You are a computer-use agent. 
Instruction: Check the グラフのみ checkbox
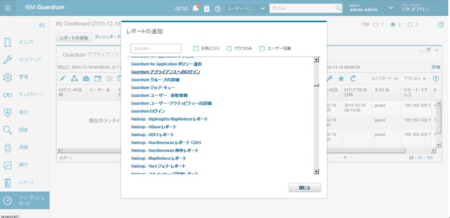pyautogui.click(x=229, y=48)
